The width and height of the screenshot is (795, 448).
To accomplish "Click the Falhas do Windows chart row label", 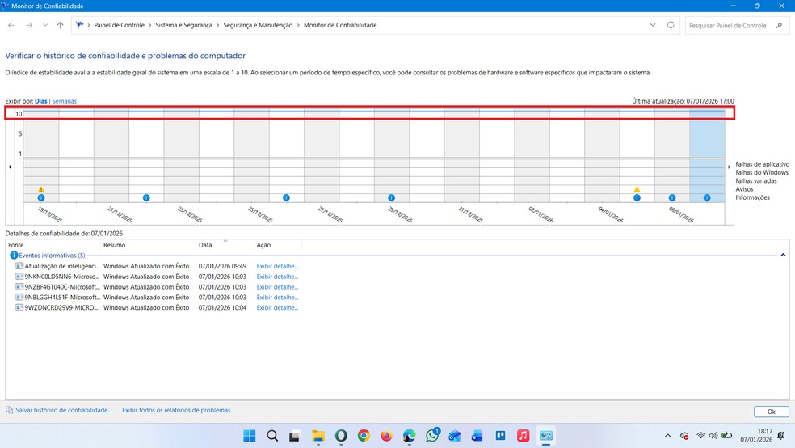I will pos(762,172).
